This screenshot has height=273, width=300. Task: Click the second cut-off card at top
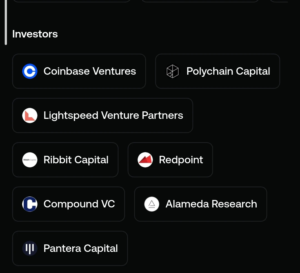click(x=200, y=1)
